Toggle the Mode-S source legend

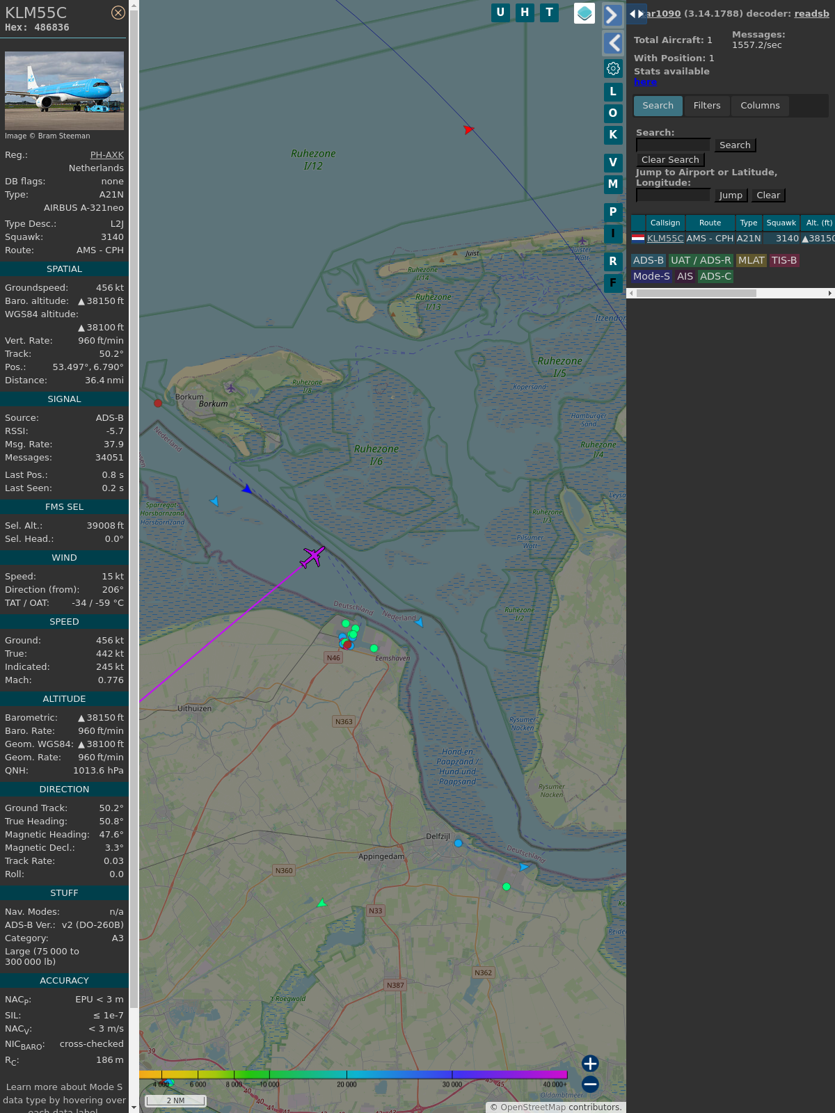click(651, 276)
